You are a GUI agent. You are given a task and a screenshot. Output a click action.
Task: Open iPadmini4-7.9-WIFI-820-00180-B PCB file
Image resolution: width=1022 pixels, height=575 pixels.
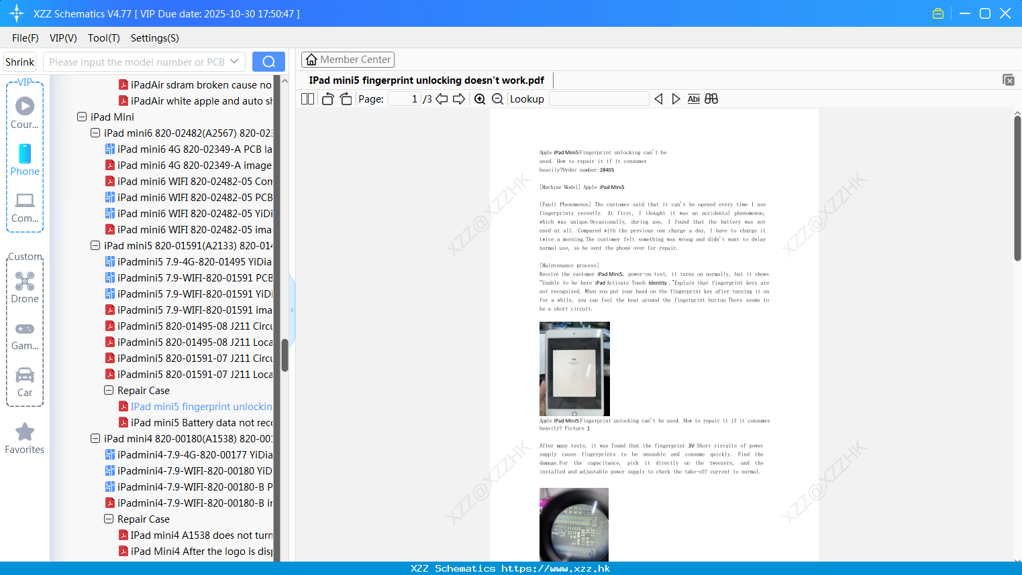[x=189, y=487]
